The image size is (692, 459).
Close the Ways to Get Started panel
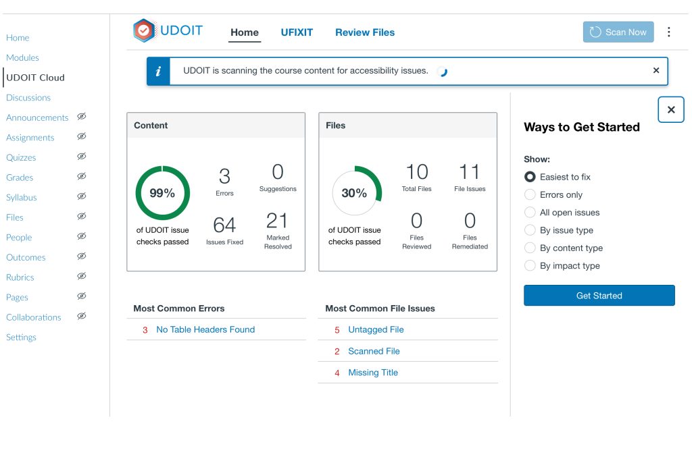(x=670, y=109)
